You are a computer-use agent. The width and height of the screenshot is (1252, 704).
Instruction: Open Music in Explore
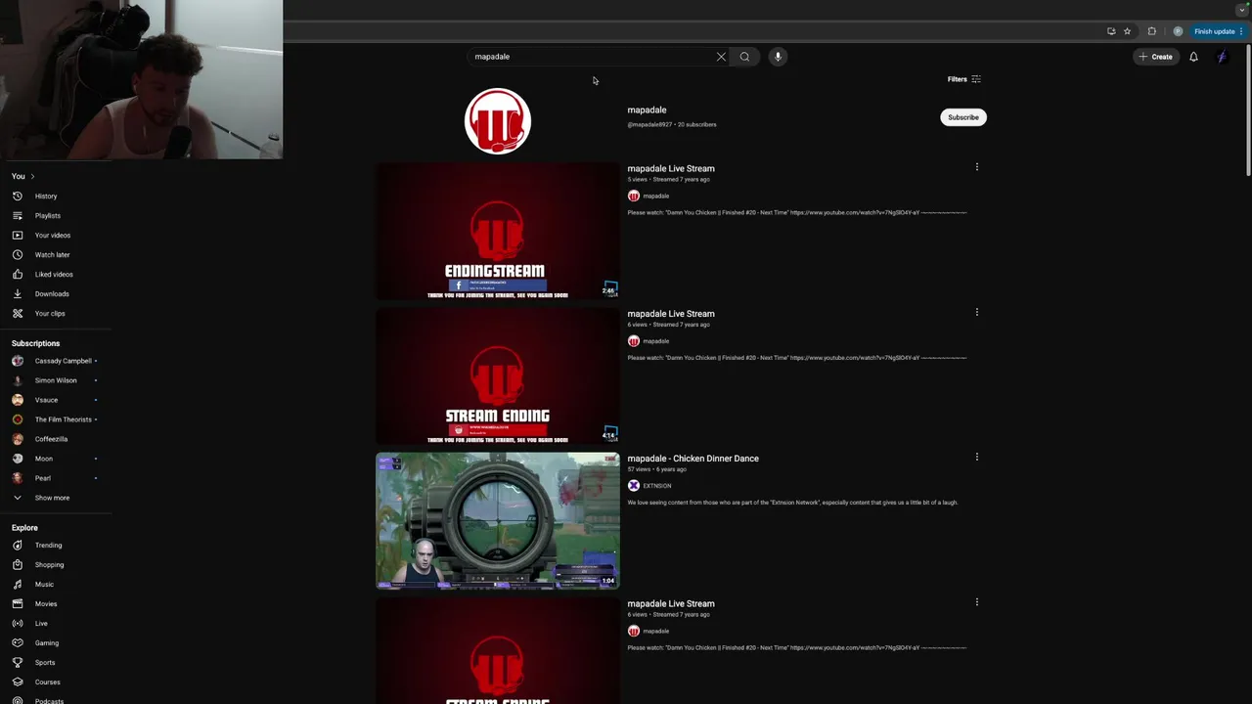(x=56, y=585)
